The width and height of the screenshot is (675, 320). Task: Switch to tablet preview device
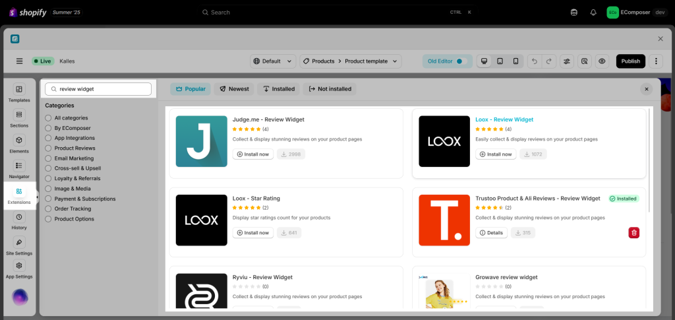coord(500,61)
